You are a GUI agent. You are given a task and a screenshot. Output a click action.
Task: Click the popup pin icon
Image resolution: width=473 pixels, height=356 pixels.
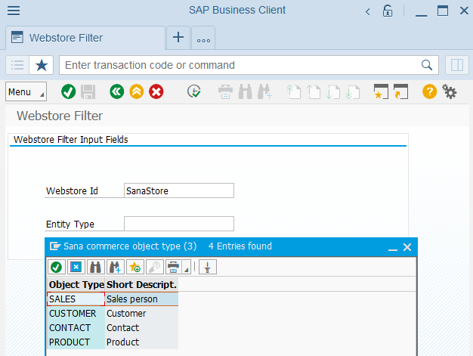point(208,267)
